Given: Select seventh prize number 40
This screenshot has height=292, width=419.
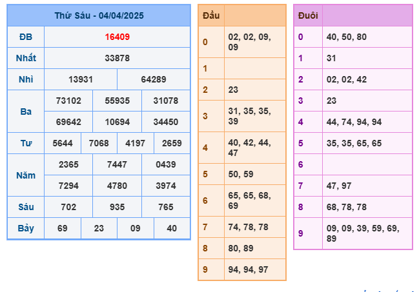Looking at the screenshot, I should pos(172,228).
